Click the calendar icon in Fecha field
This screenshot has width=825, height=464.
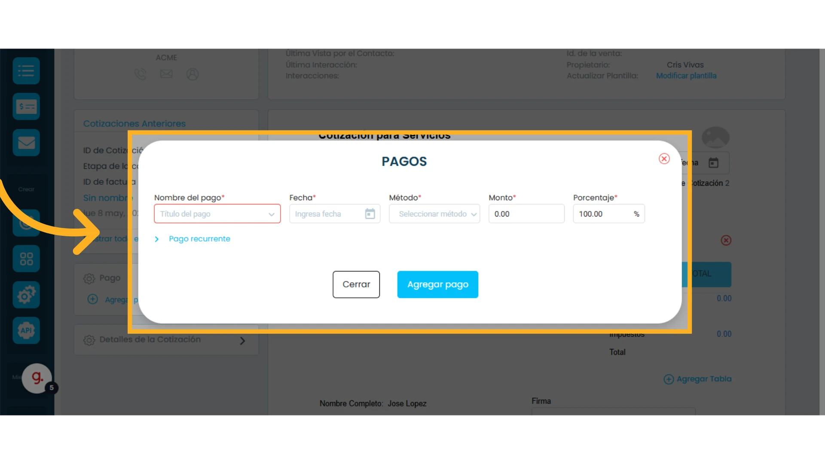pos(370,214)
